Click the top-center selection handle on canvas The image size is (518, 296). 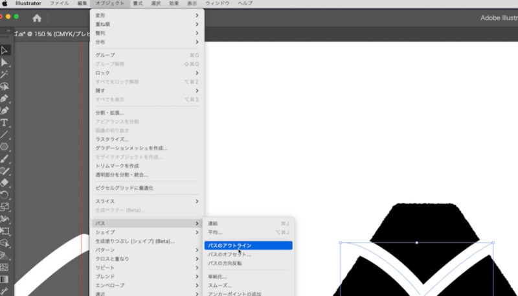click(417, 243)
